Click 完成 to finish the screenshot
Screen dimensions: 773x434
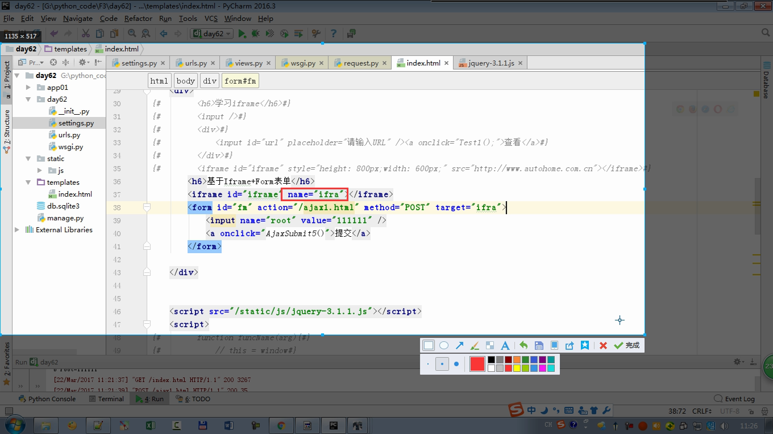627,345
